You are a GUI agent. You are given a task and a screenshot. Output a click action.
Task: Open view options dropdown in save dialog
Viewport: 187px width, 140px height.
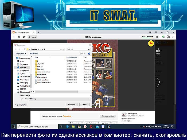click(x=84, y=53)
